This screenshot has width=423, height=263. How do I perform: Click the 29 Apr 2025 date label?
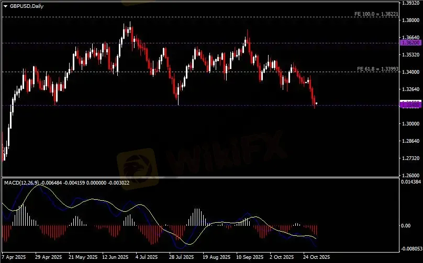[49, 257]
